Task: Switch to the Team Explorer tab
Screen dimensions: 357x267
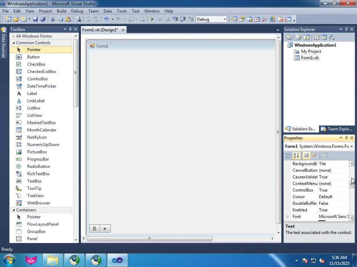Action: (337, 129)
